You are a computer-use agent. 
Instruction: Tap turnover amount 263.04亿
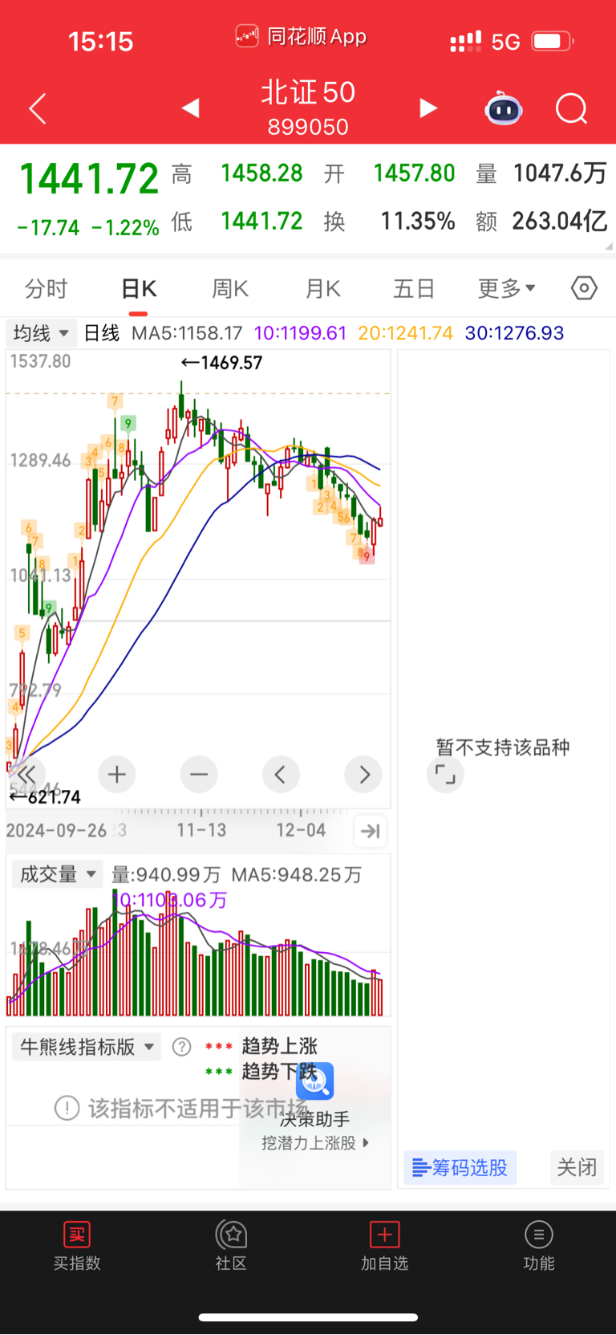pyautogui.click(x=560, y=221)
